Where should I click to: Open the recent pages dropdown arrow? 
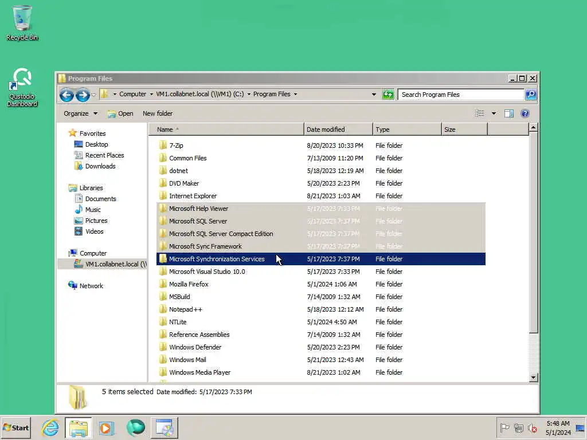click(93, 95)
